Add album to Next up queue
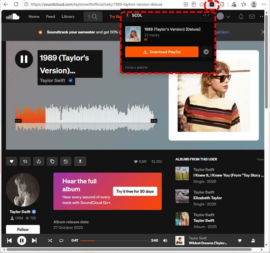This screenshot has height=253, width=270. [66, 161]
